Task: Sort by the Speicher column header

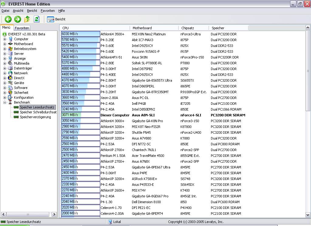Action: 228,28
